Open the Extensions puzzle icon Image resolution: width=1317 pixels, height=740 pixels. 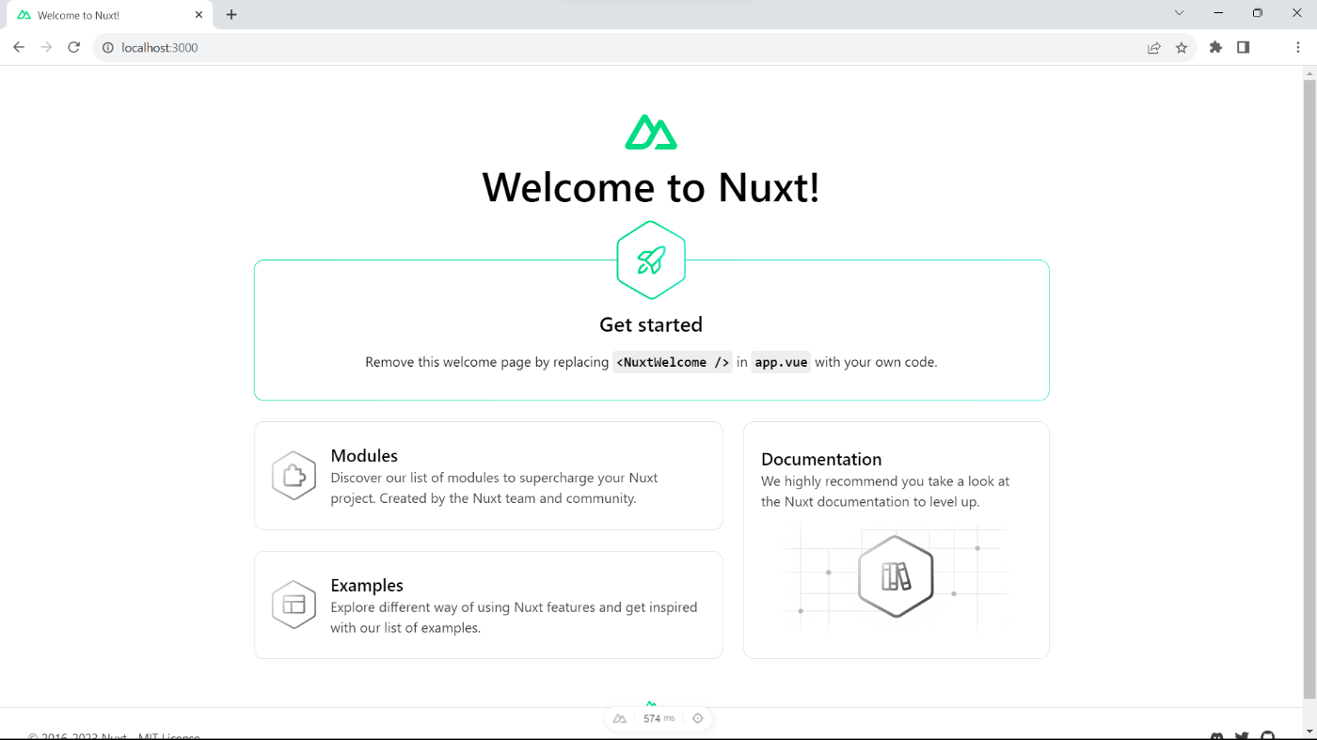pos(1215,47)
